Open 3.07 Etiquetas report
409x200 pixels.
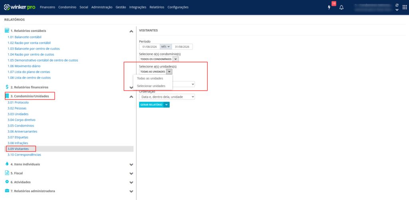pyautogui.click(x=18, y=137)
